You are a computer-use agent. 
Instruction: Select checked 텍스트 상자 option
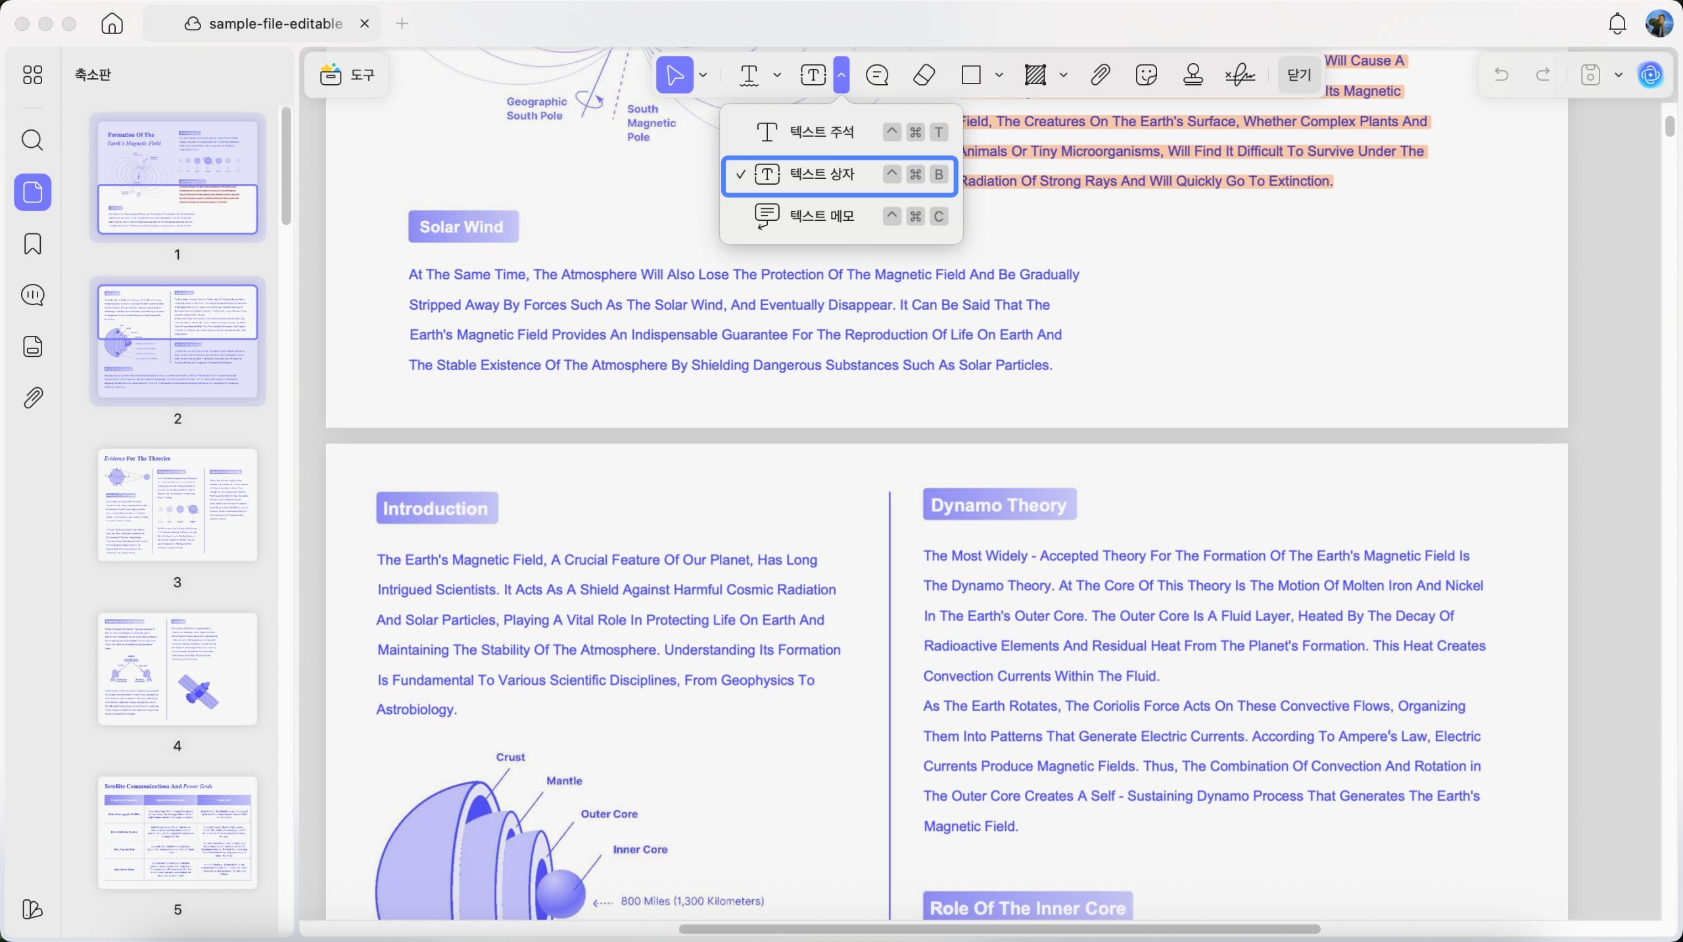[x=840, y=175]
